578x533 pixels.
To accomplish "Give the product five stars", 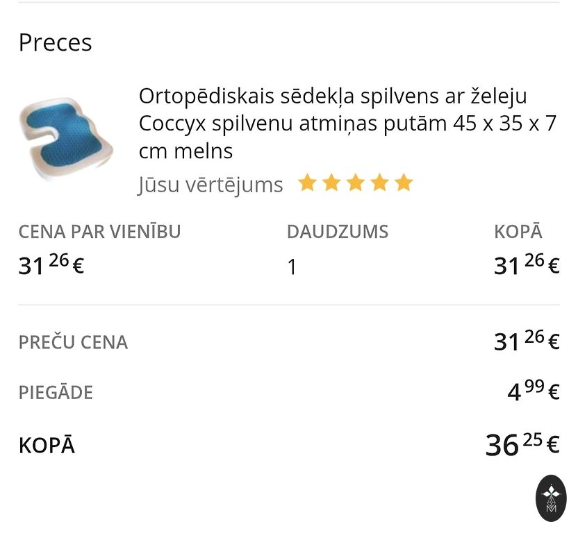I will (404, 183).
